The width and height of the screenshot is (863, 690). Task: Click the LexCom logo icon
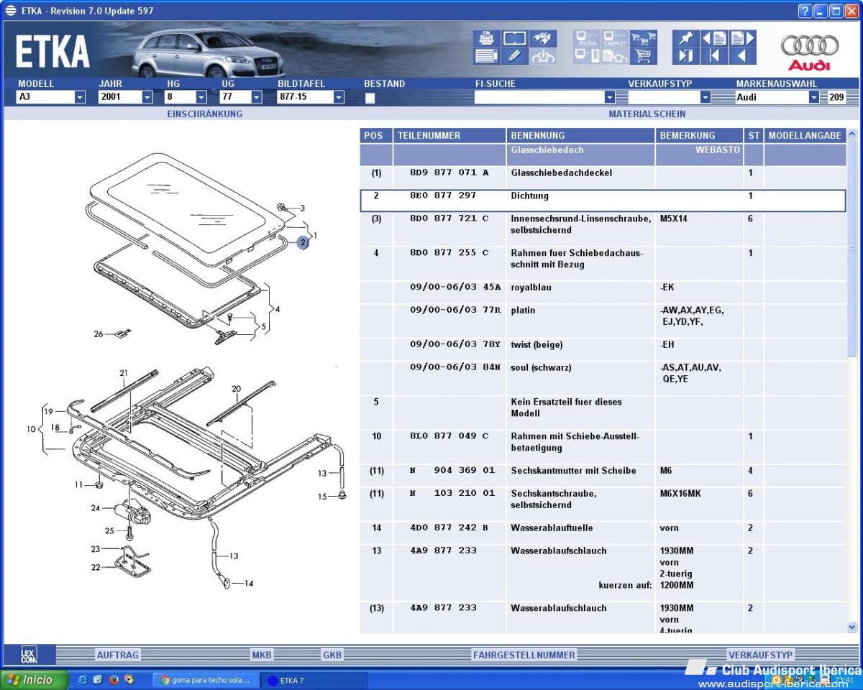pyautogui.click(x=28, y=655)
